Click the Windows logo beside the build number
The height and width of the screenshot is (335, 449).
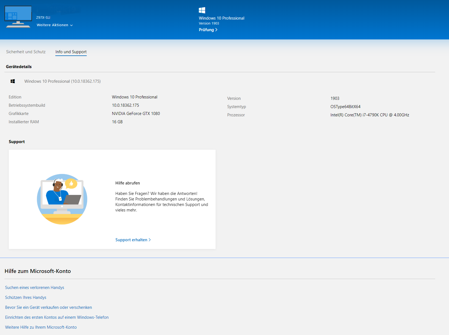point(13,81)
